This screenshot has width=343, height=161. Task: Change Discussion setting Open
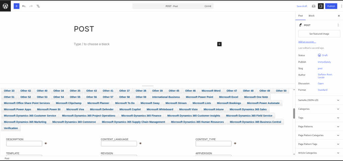[321, 84]
